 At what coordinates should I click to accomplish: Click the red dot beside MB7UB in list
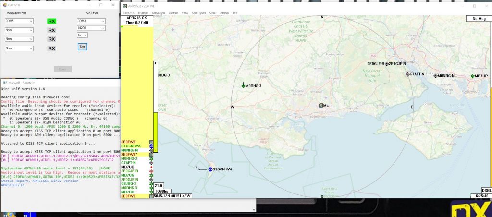151,167
